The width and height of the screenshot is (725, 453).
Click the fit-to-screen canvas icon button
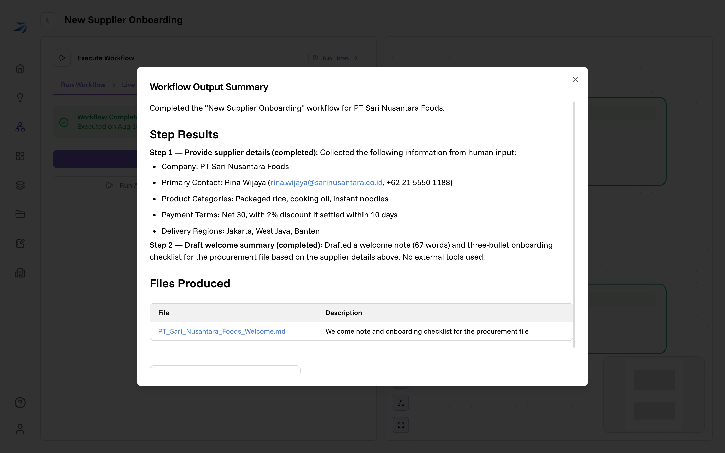point(401,425)
